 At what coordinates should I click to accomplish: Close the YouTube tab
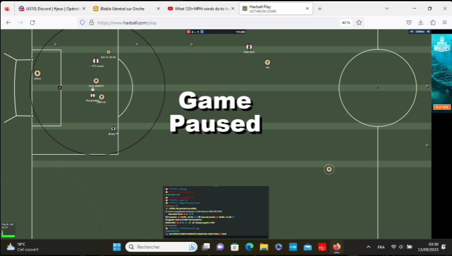tap(233, 9)
